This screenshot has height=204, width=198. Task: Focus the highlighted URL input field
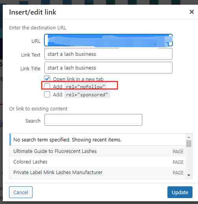[x=108, y=40]
